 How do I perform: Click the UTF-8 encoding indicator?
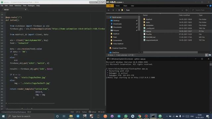[78, 112]
